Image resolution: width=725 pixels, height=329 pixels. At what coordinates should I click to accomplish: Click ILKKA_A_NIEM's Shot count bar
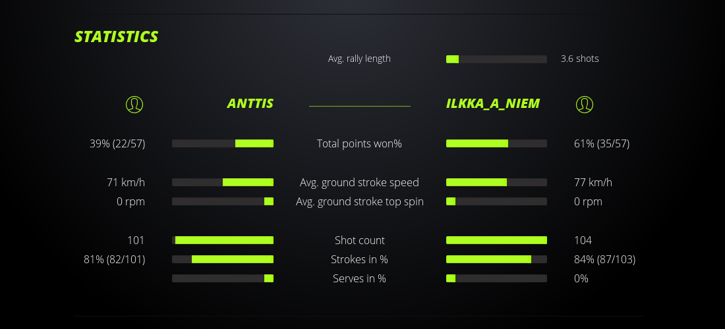click(496, 240)
